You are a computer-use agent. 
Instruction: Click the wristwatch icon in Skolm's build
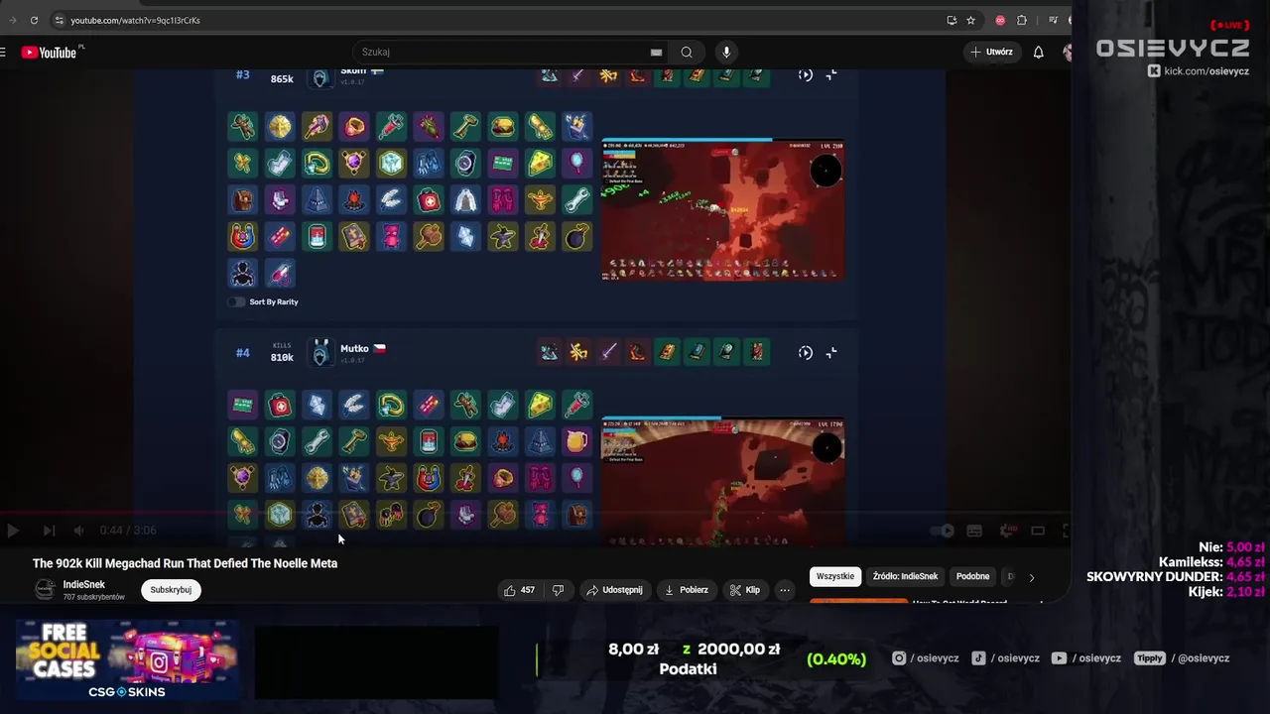click(x=465, y=163)
